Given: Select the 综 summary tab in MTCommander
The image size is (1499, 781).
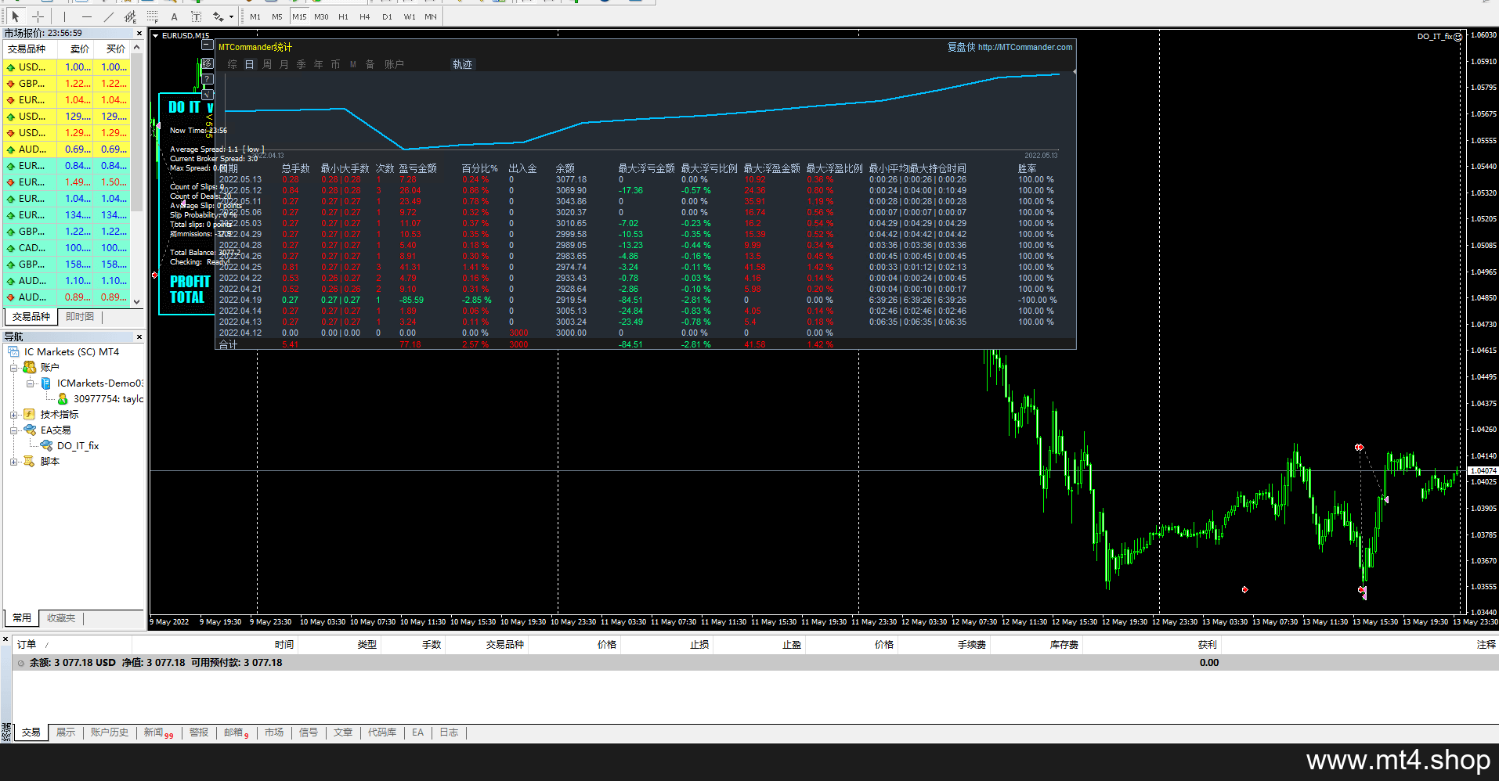Looking at the screenshot, I should click(x=232, y=64).
